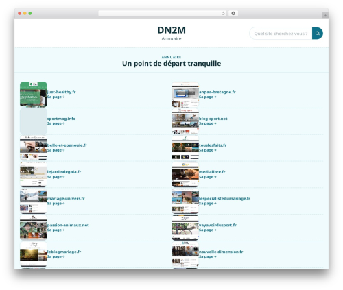Screen dimensions: 343x290
Task: Click the blog-sport.net thumbnail
Action: point(185,121)
